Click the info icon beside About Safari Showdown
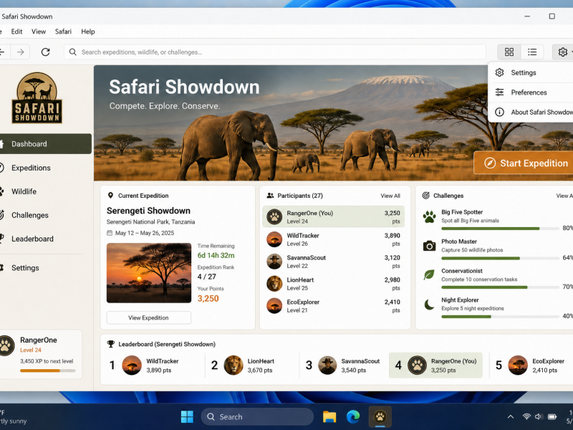Viewport: 573px width, 430px height. pyautogui.click(x=499, y=112)
